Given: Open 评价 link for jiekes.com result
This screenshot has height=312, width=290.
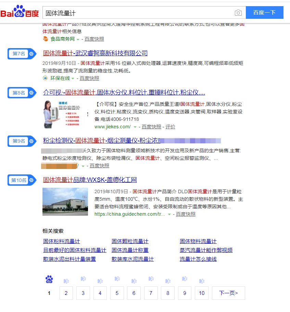Looking at the screenshot, I should click(170, 127).
